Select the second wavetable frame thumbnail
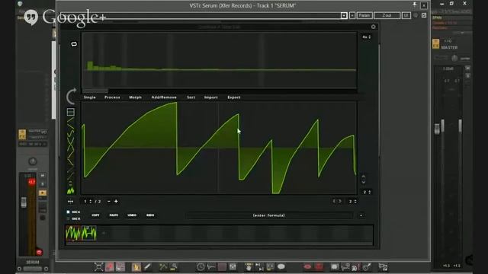The image size is (488, 274). 88,233
